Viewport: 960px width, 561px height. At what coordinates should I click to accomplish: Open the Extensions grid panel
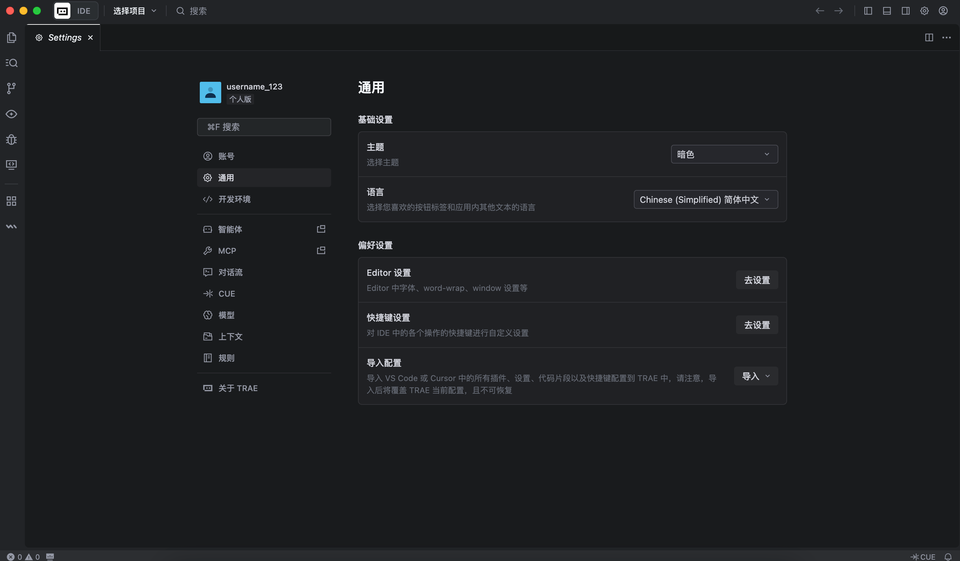click(x=11, y=201)
